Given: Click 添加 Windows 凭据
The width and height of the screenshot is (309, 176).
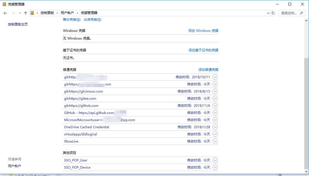Looking at the screenshot, I should click(x=203, y=30).
